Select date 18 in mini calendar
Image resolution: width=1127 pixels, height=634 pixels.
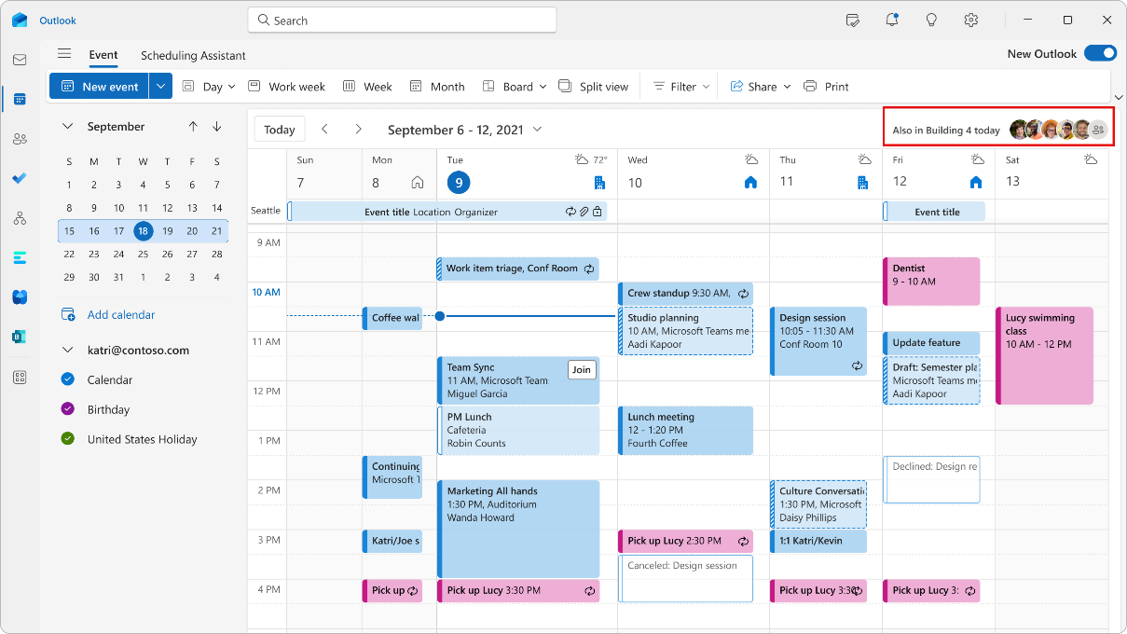point(143,230)
